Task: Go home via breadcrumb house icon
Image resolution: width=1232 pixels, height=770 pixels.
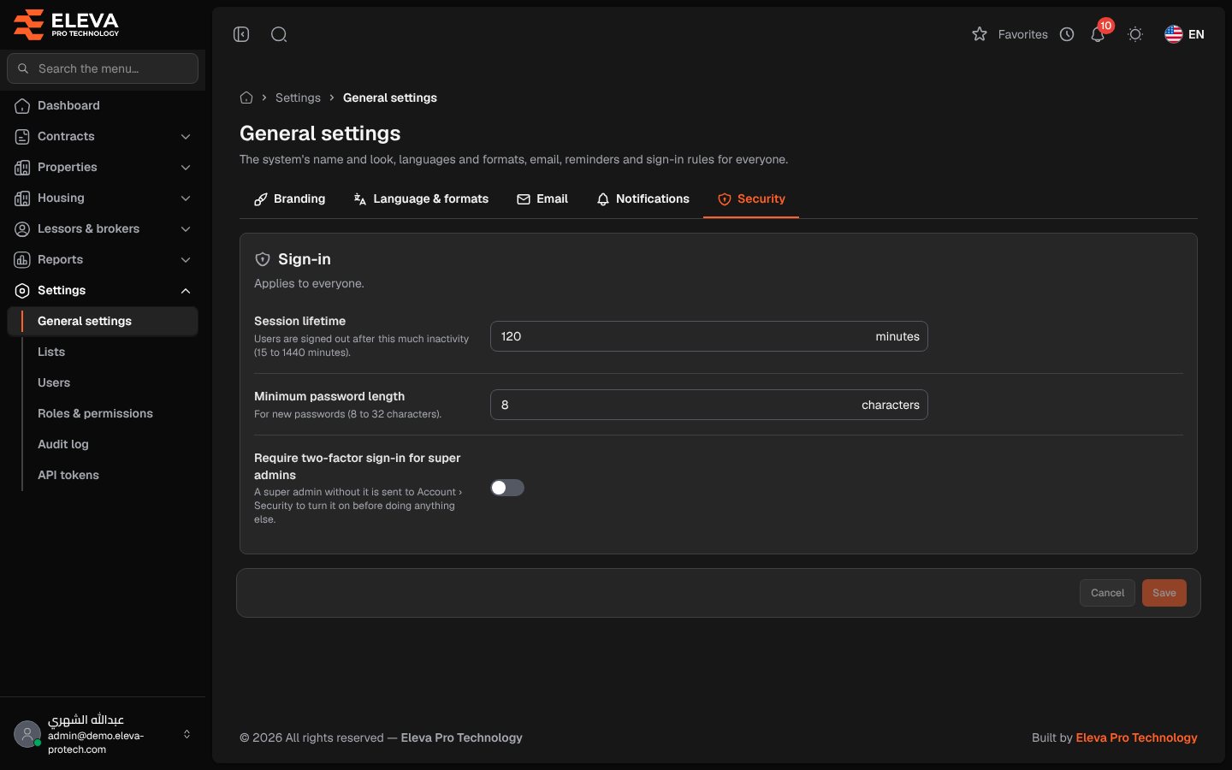Action: coord(246,98)
